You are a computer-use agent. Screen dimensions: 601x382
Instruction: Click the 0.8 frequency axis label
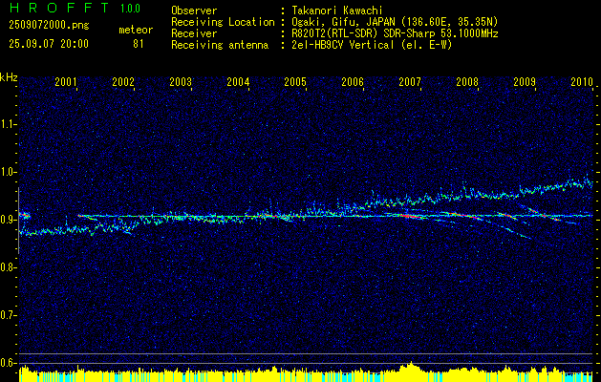pos(8,267)
